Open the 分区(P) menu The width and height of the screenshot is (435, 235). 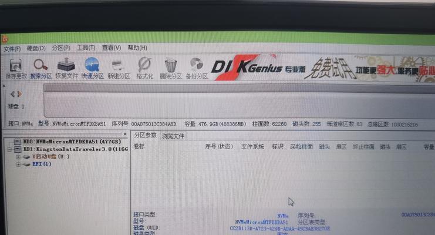click(61, 48)
